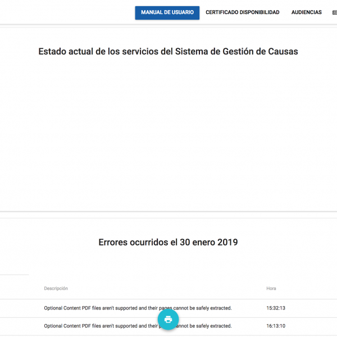The height and width of the screenshot is (337, 337).
Task: Click the 16:13:10 time cell
Action: 276,326
